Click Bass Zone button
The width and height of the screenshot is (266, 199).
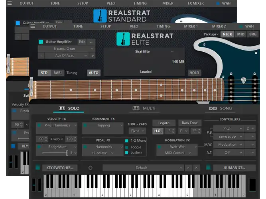pyautogui.click(x=190, y=123)
